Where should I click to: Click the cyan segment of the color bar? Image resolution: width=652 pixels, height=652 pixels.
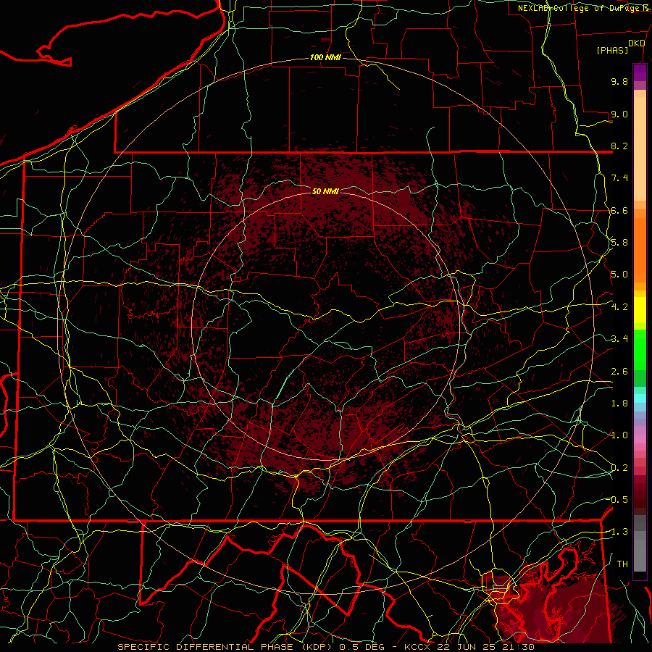640,398
